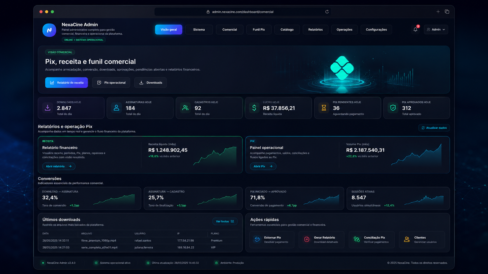Click the Clientes people icon

[407, 239]
